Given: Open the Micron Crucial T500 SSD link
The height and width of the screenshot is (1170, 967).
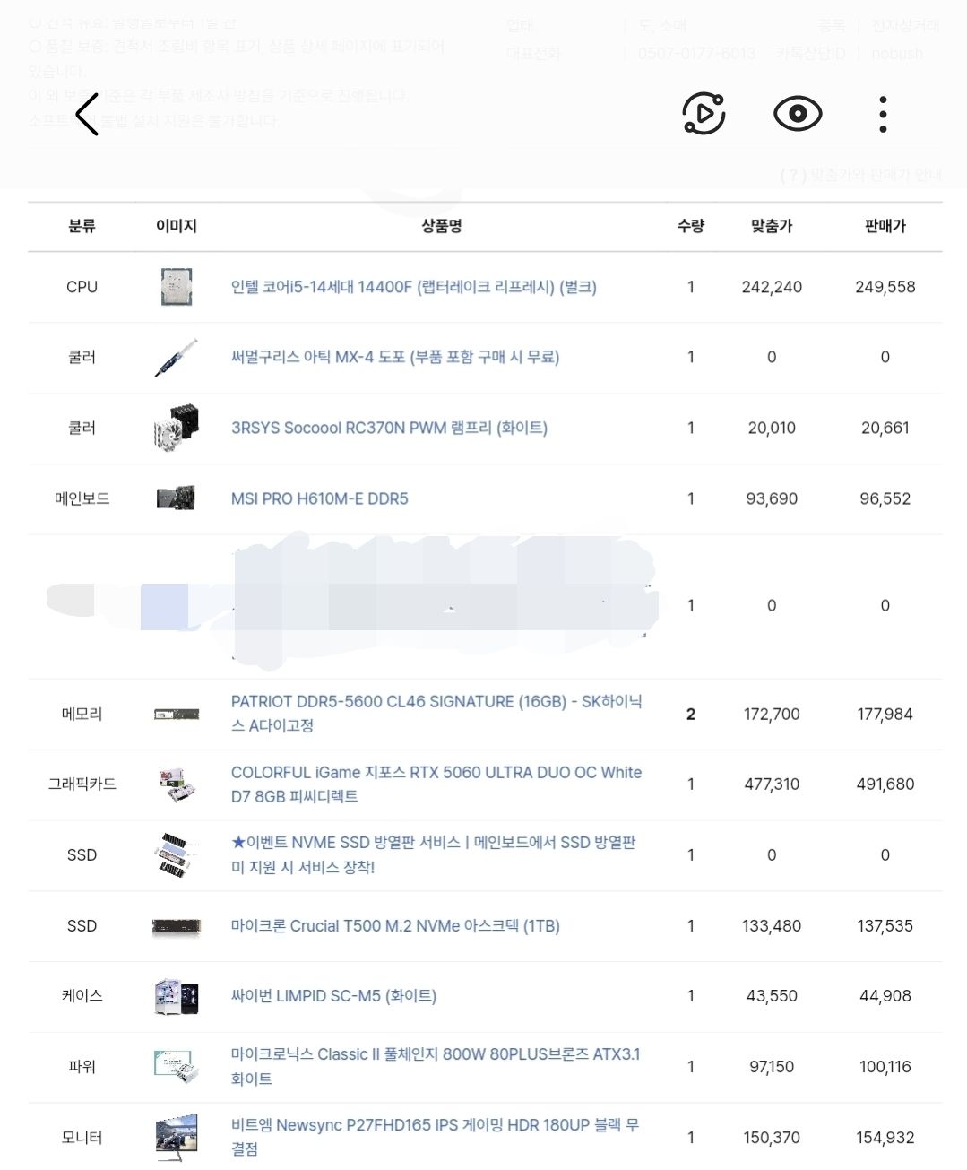Looking at the screenshot, I should (395, 926).
